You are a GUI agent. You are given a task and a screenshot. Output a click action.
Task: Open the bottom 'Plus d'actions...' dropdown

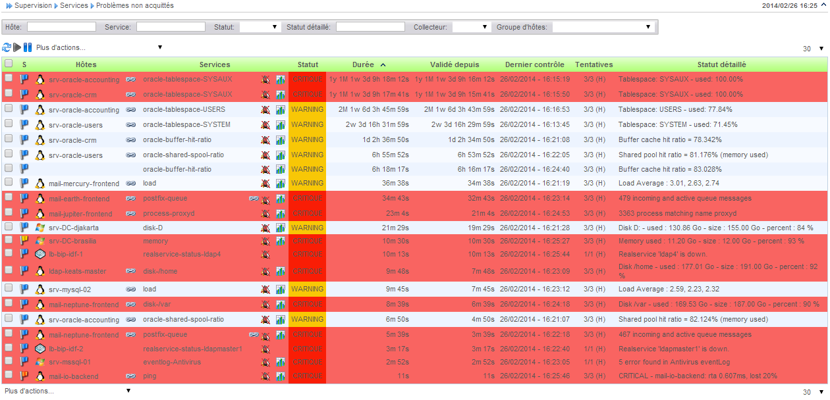(67, 391)
